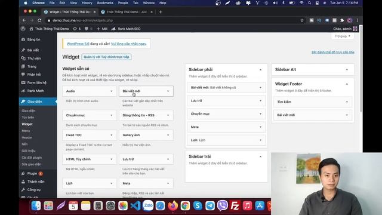Open Bookmarks menu in menu bar

(105, 3)
